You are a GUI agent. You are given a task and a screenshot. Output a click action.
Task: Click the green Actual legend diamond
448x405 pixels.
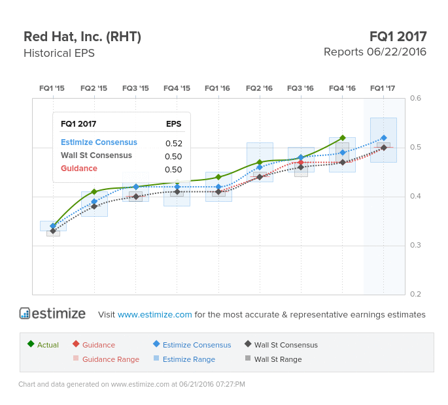pos(31,344)
